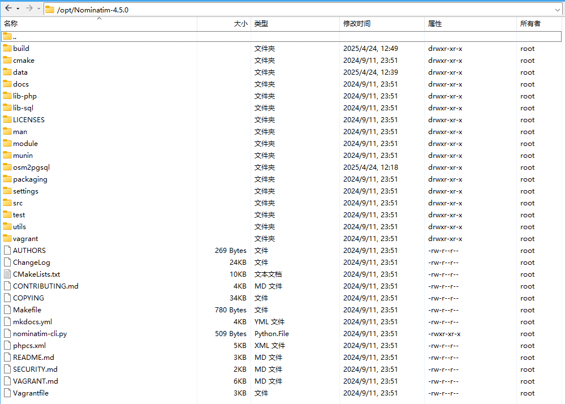
Task: Sort by the 所有者 column header
Action: (540, 23)
